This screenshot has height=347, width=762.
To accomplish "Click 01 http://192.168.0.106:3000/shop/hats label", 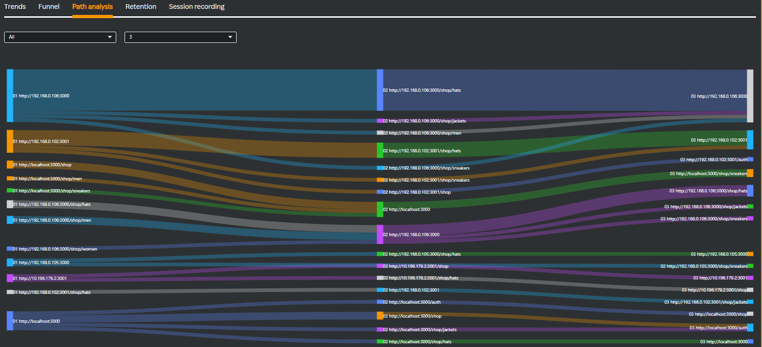I will (52, 204).
